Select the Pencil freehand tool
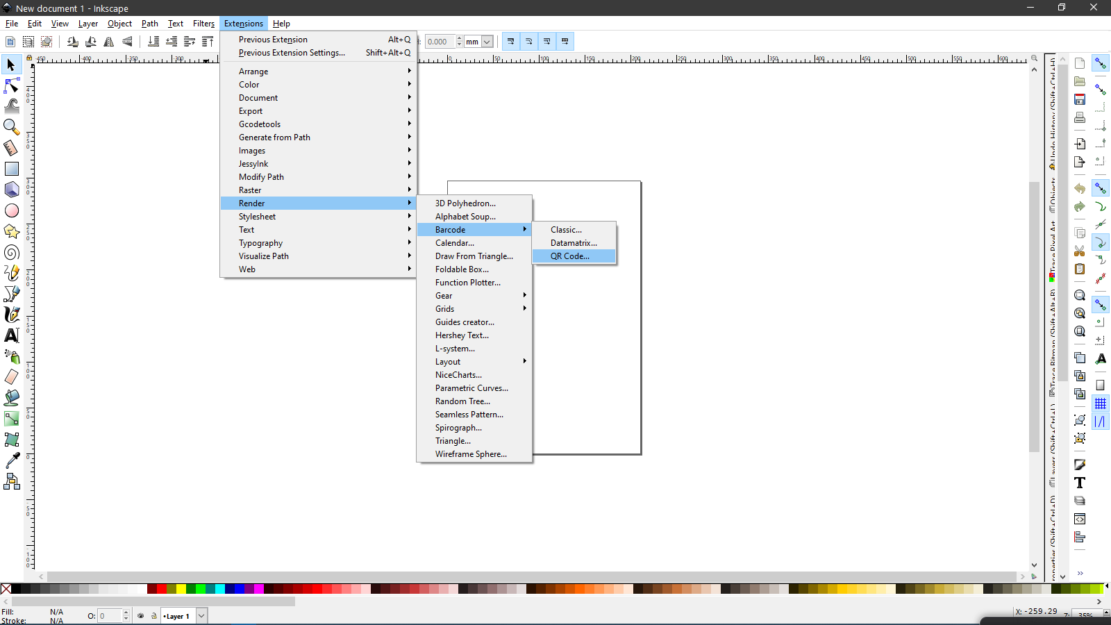Image resolution: width=1111 pixels, height=625 pixels. (x=11, y=273)
